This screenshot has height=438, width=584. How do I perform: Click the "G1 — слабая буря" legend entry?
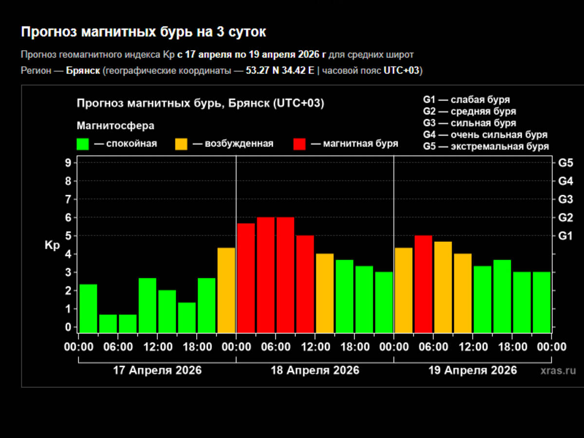(466, 100)
